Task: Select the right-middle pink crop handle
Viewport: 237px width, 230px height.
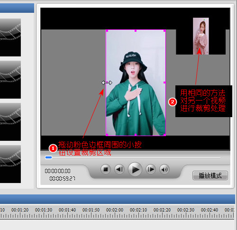Action: 164,83
